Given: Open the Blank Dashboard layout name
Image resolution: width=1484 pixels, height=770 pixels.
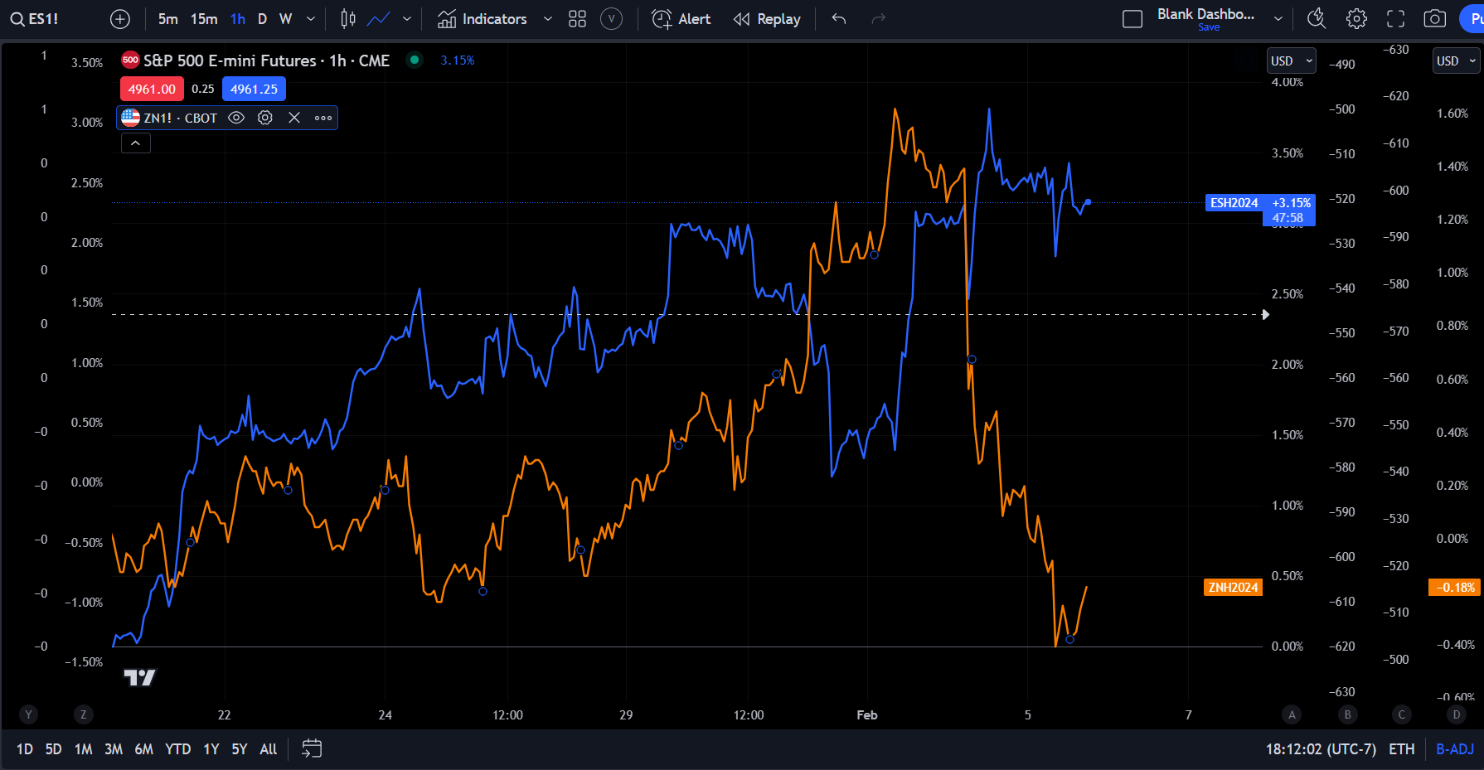Looking at the screenshot, I should click(x=1205, y=14).
